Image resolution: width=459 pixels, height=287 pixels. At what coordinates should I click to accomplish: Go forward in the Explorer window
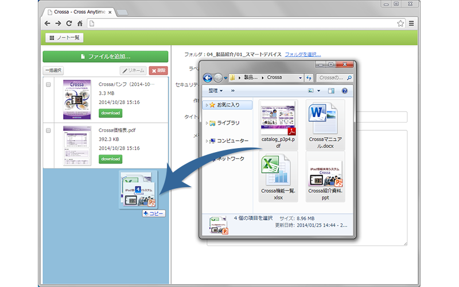(218, 78)
